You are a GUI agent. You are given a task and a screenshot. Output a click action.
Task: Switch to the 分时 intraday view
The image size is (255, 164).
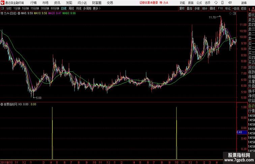click(9, 8)
